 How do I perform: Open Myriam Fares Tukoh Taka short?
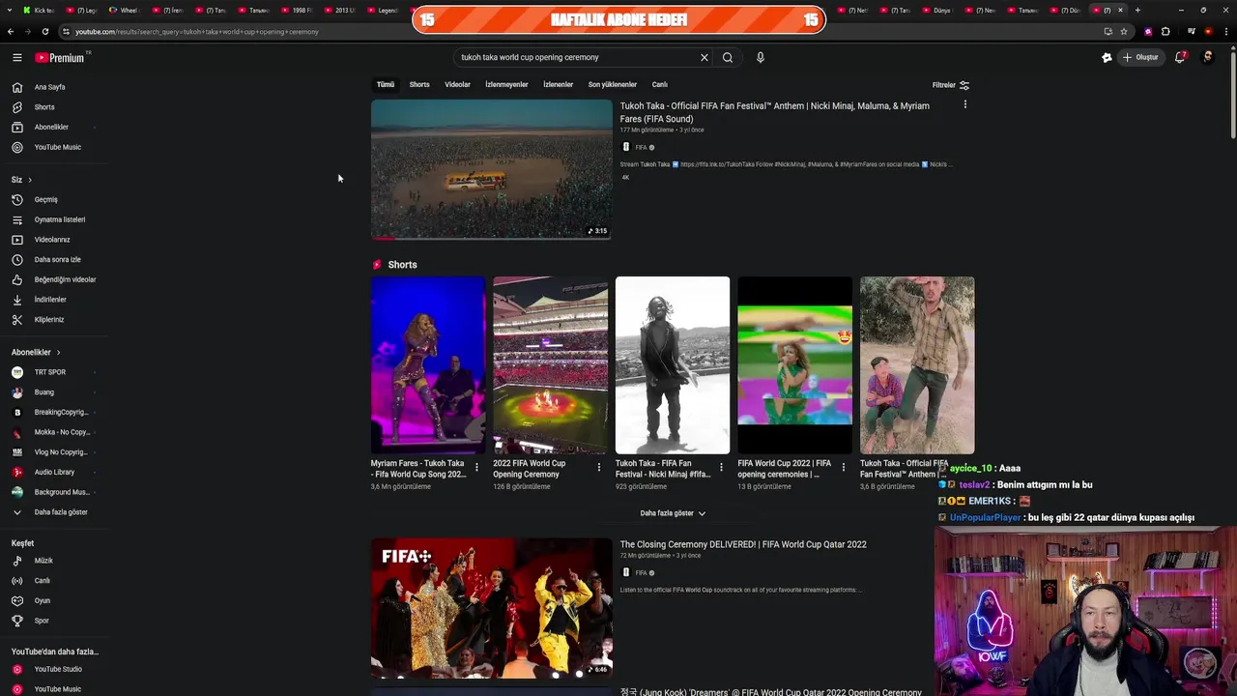[x=428, y=365]
